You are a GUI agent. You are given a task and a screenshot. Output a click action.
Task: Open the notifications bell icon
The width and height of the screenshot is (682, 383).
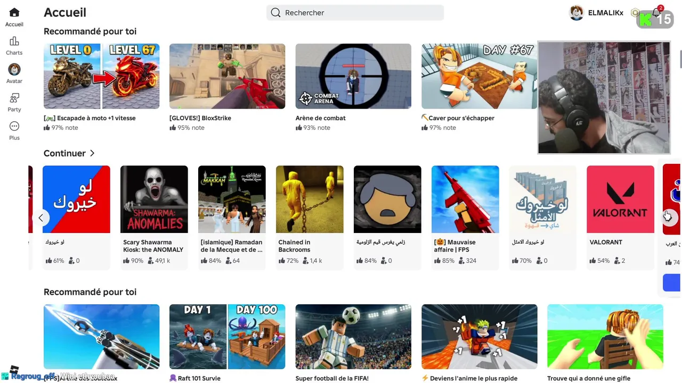(x=656, y=12)
